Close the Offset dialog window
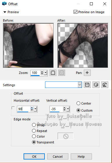The height and width of the screenshot is (163, 112). (x=105, y=4)
